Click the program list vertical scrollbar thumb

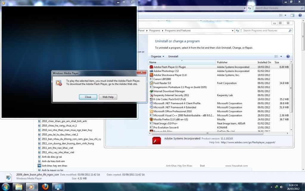click(x=291, y=88)
